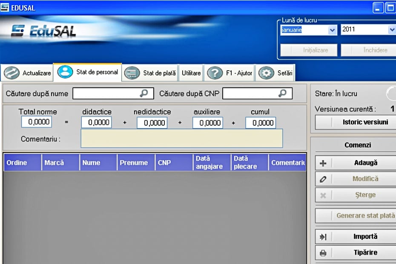The image size is (396, 264).
Task: Click the import arrow icon beside Importă
Action: tap(323, 237)
